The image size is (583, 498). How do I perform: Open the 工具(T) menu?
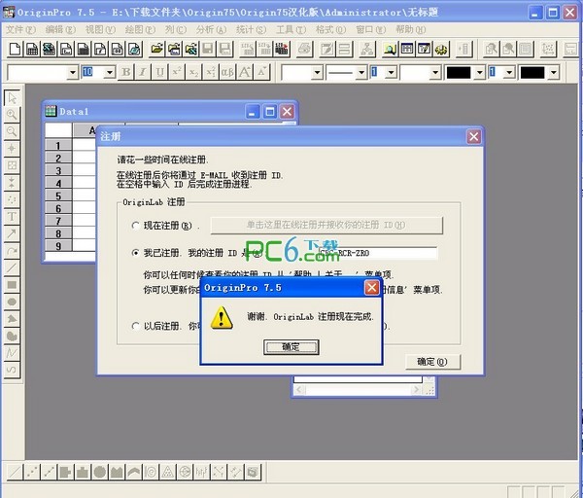tap(291, 29)
